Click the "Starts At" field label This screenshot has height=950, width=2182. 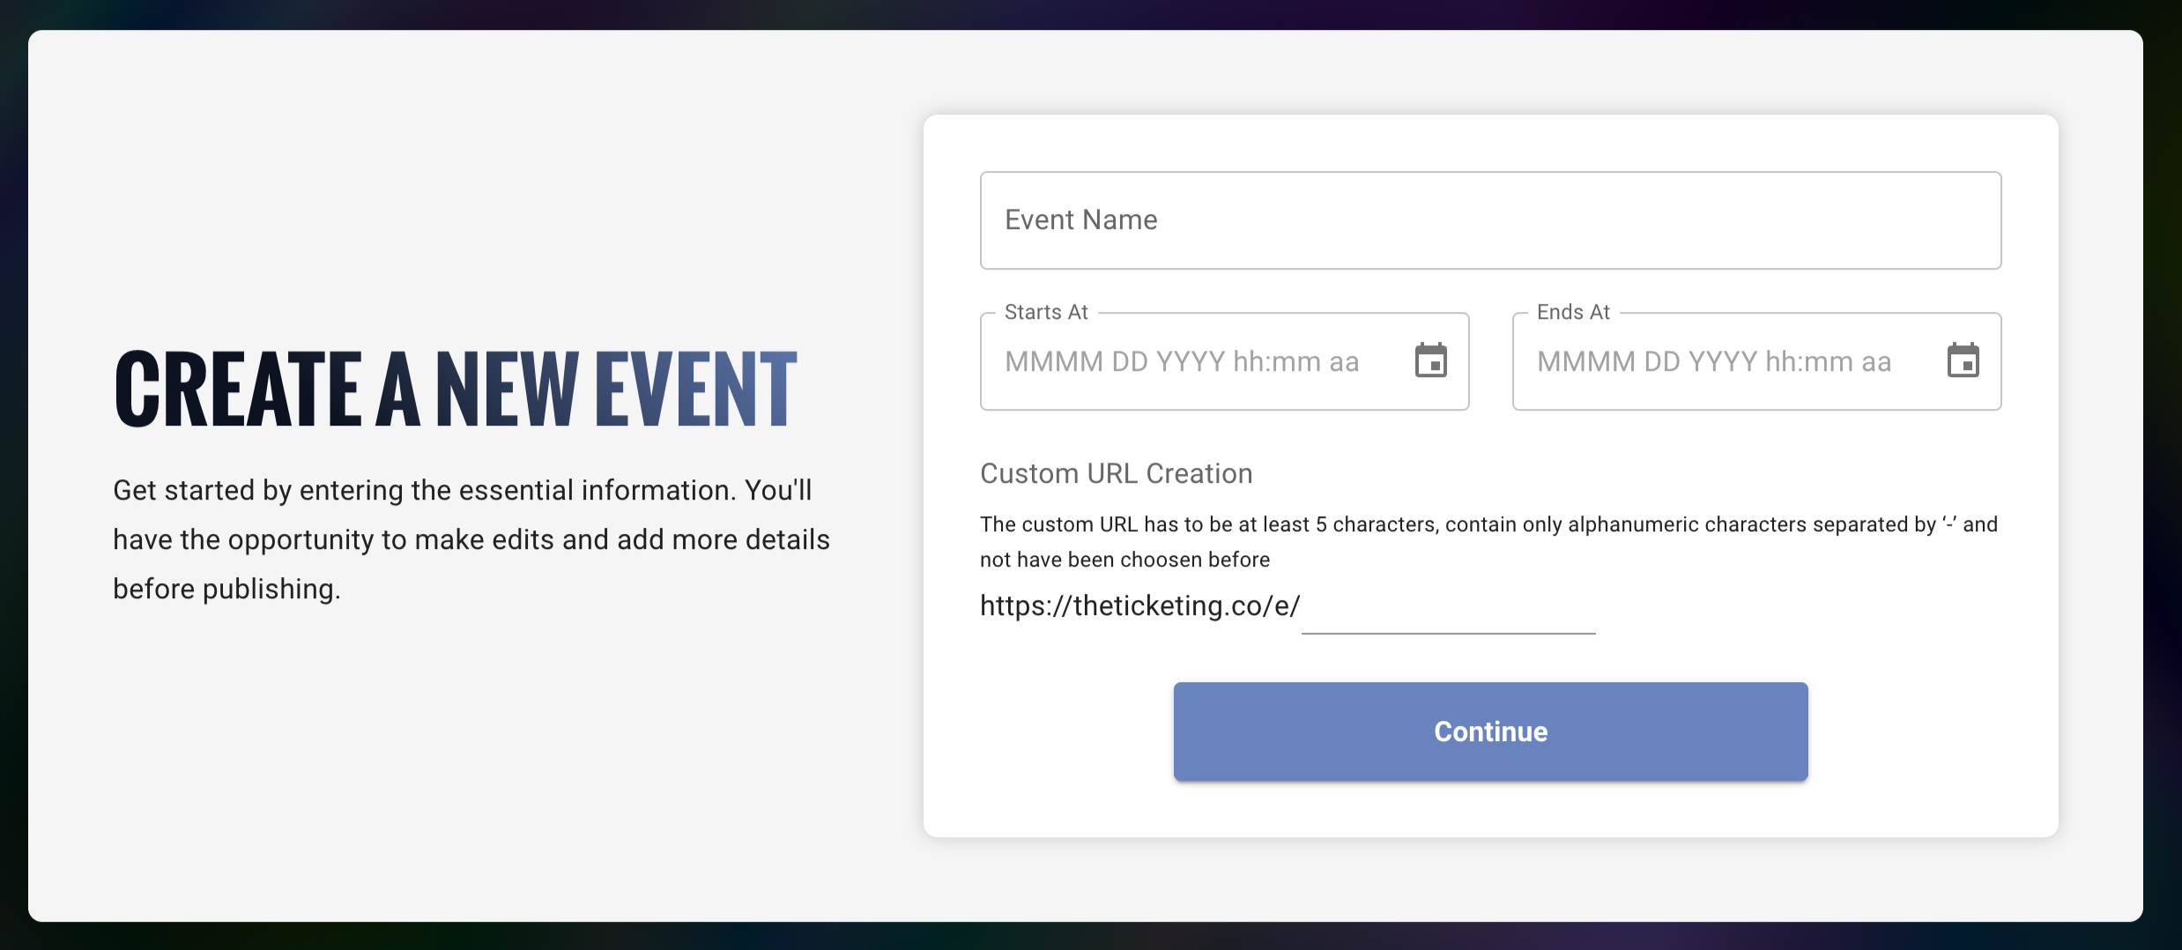pyautogui.click(x=1046, y=313)
